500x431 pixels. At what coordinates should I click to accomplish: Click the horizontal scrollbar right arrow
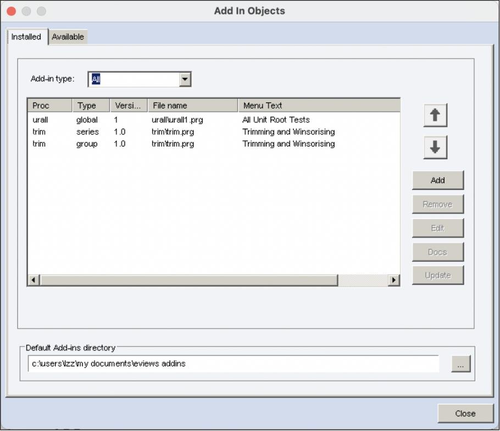(x=393, y=280)
